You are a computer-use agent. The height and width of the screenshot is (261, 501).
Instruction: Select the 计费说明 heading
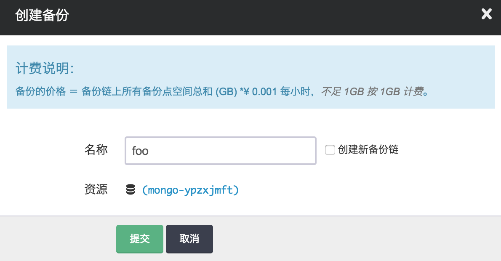[45, 69]
